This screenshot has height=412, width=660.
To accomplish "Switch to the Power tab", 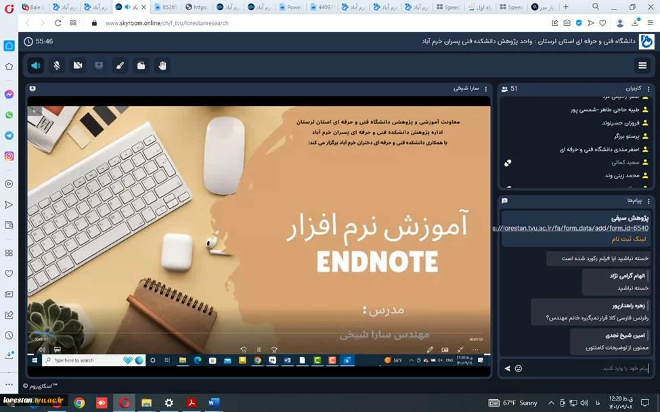I will tap(290, 7).
